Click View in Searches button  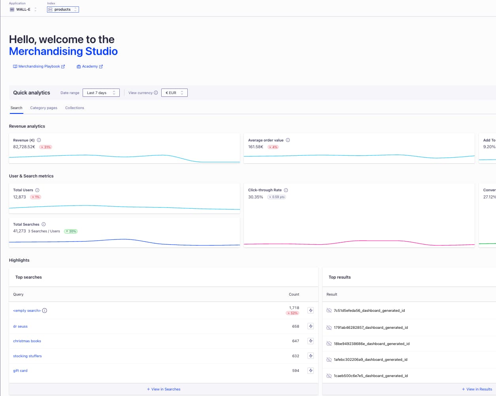[x=164, y=389]
